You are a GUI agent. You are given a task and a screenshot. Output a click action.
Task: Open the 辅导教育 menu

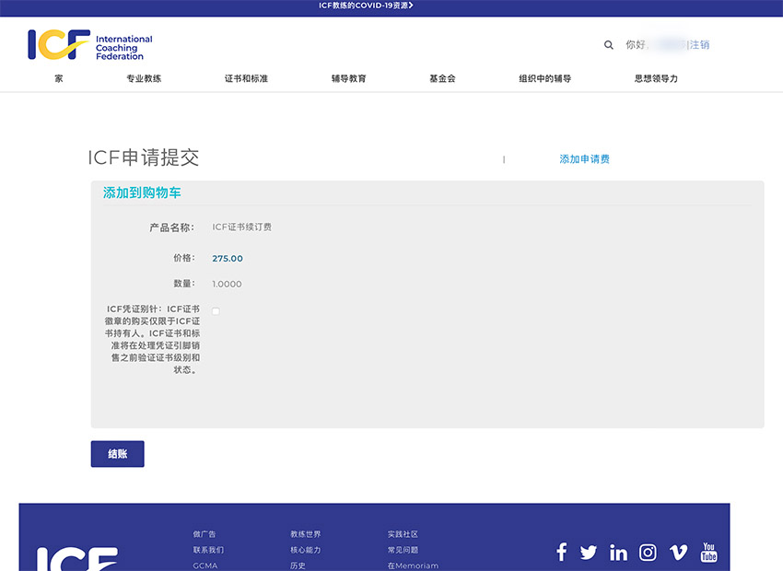click(349, 79)
